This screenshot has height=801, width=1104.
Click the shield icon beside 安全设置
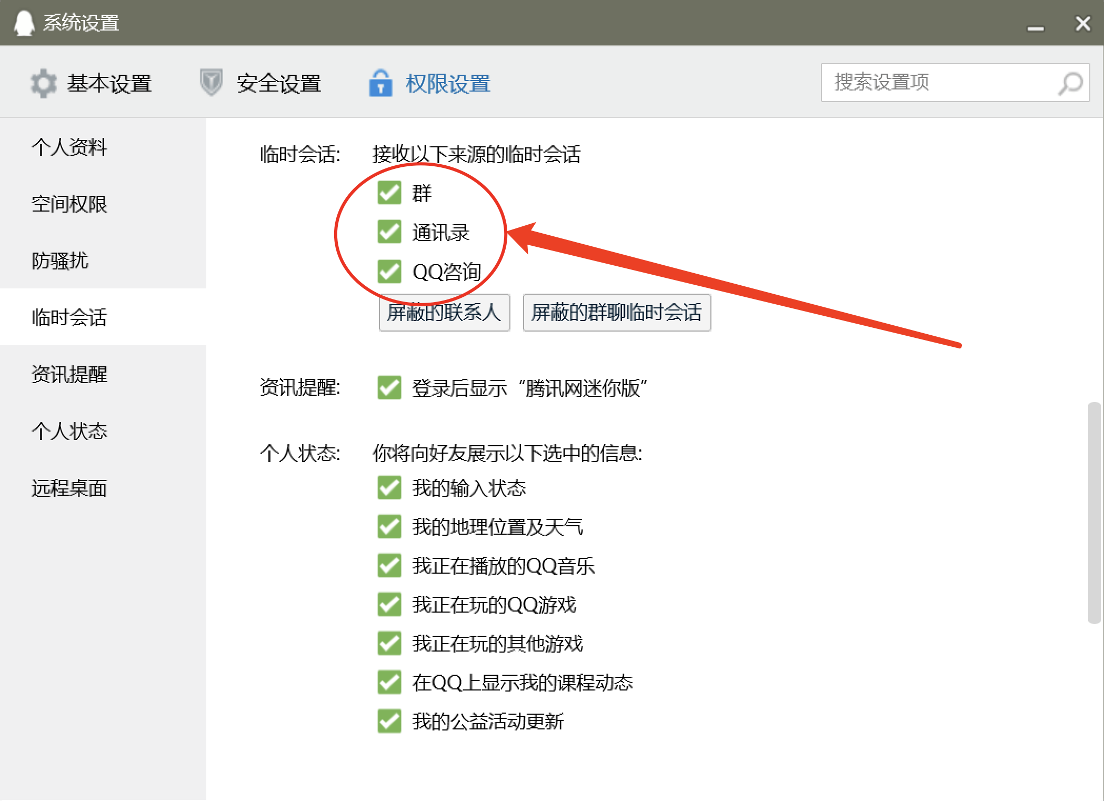[212, 83]
